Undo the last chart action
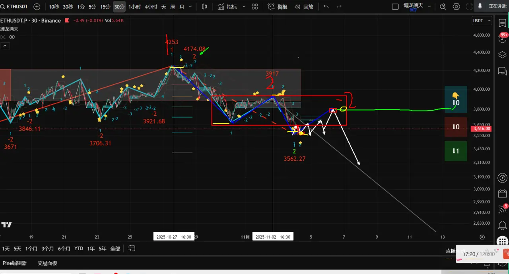509x274 pixels. pos(326,7)
